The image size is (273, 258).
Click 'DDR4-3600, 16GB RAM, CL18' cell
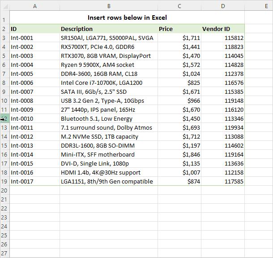point(109,74)
